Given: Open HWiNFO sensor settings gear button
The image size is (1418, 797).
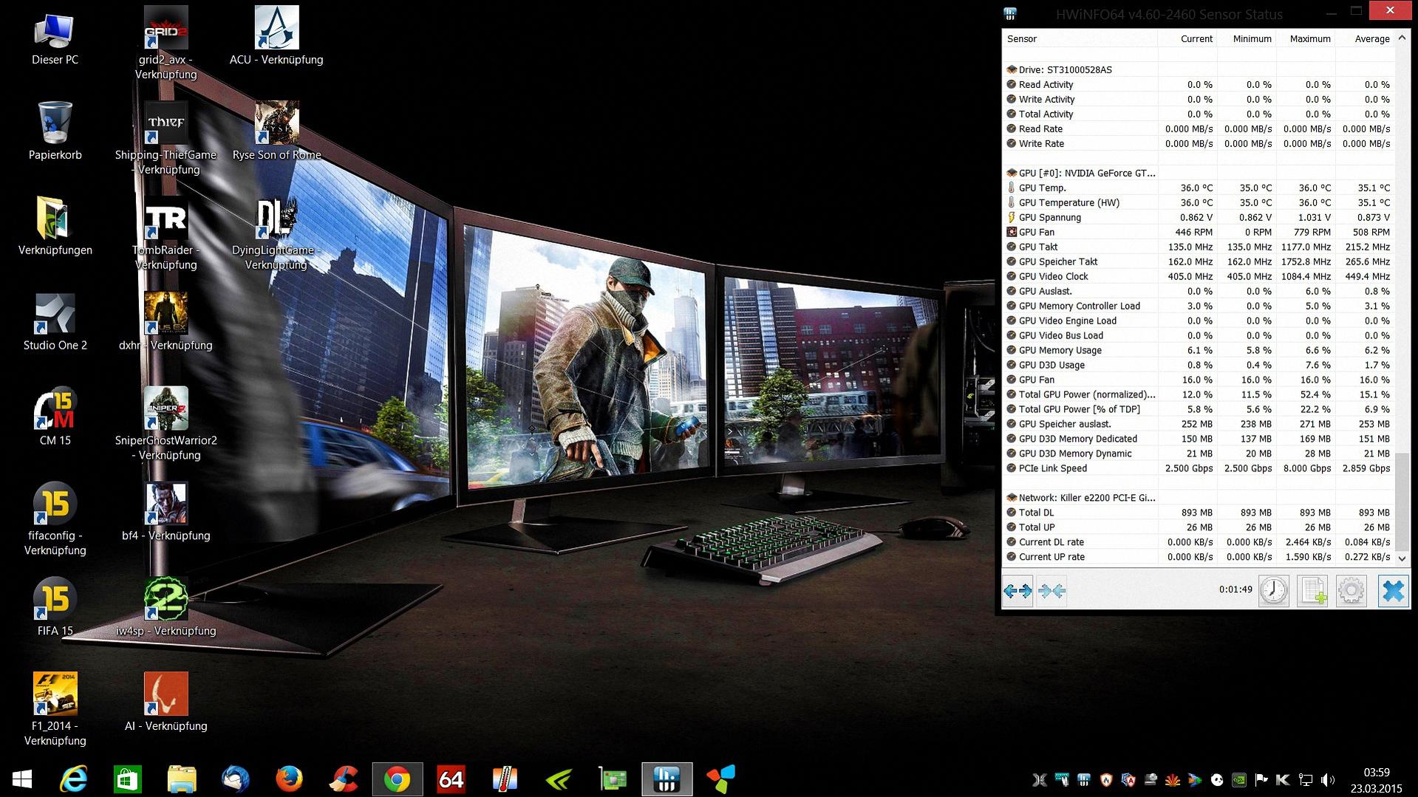Looking at the screenshot, I should (1351, 591).
